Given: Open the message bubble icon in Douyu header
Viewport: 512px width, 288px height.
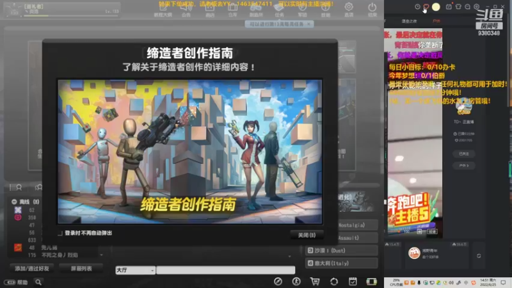Looking at the screenshot, I should tap(468, 6).
